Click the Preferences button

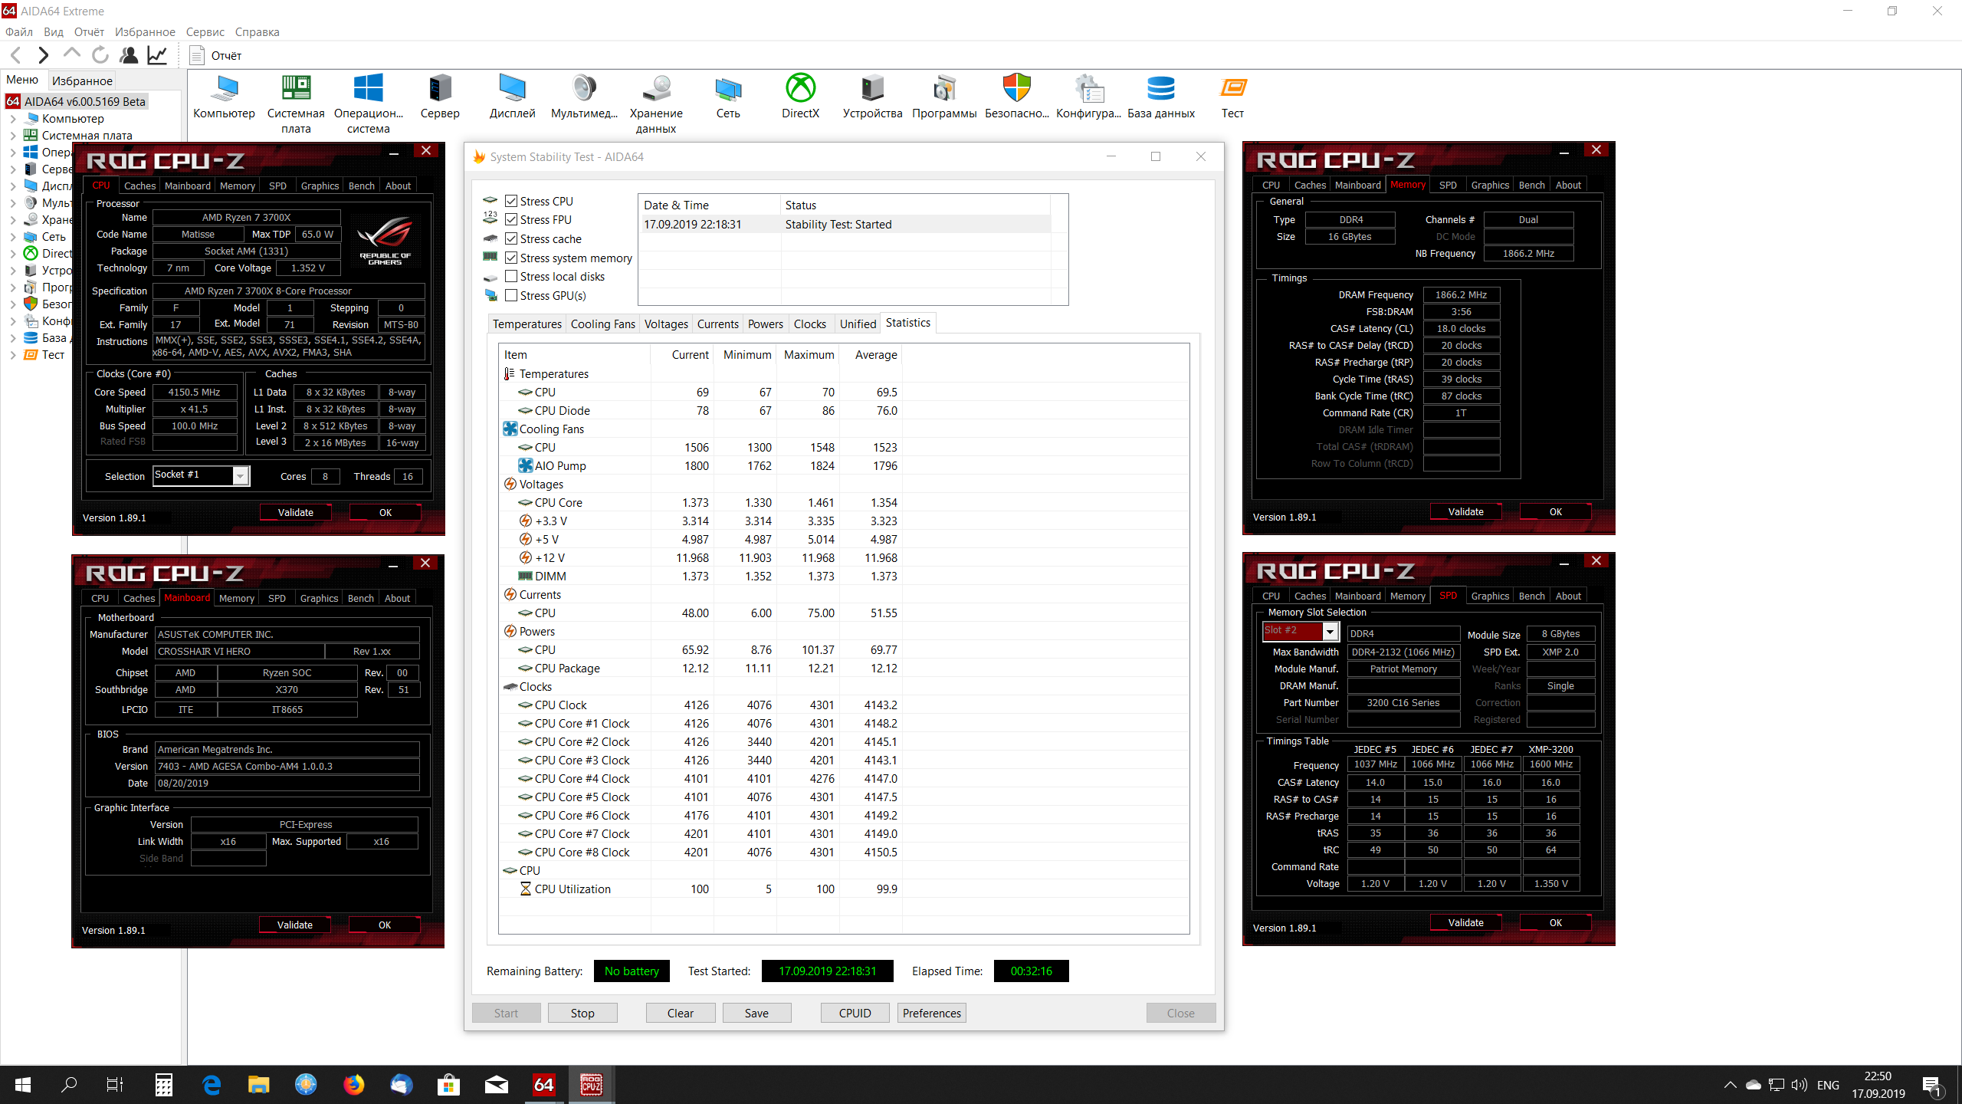[x=931, y=1013]
